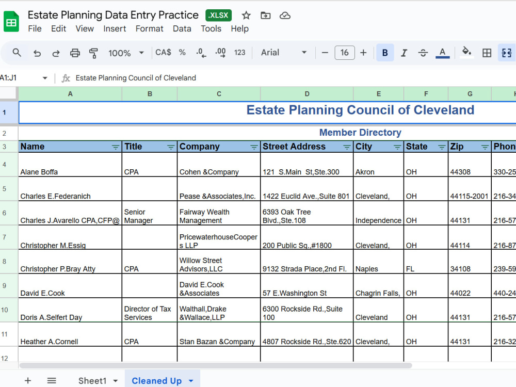The height and width of the screenshot is (387, 516).
Task: Click the undo arrow icon
Action: pyautogui.click(x=37, y=53)
